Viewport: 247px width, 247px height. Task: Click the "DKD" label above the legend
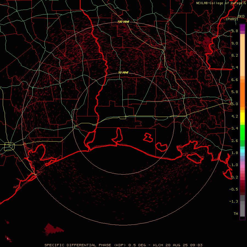241,16
